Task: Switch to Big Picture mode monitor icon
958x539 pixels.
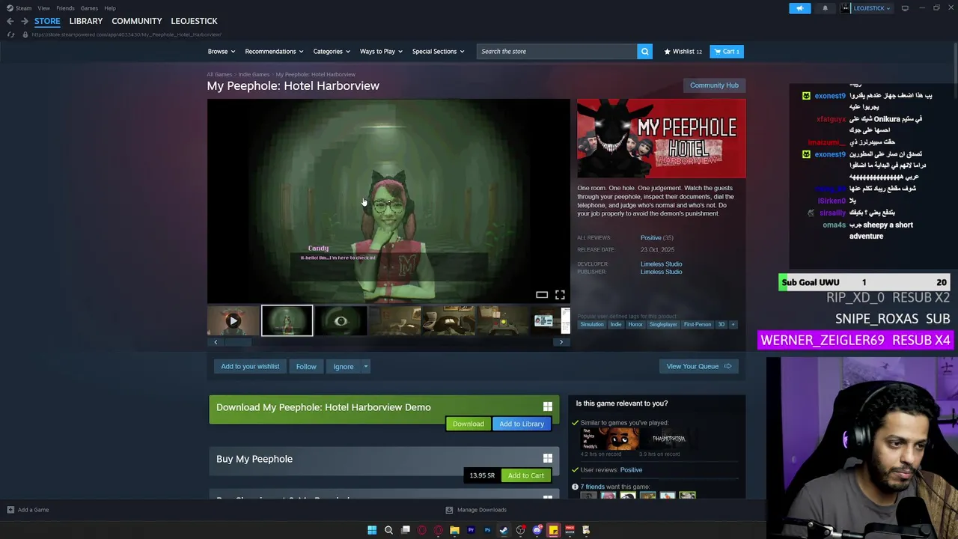Action: pyautogui.click(x=905, y=8)
